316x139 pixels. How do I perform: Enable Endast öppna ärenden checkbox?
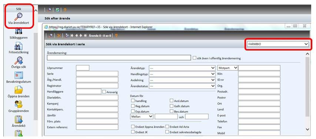[133, 126]
